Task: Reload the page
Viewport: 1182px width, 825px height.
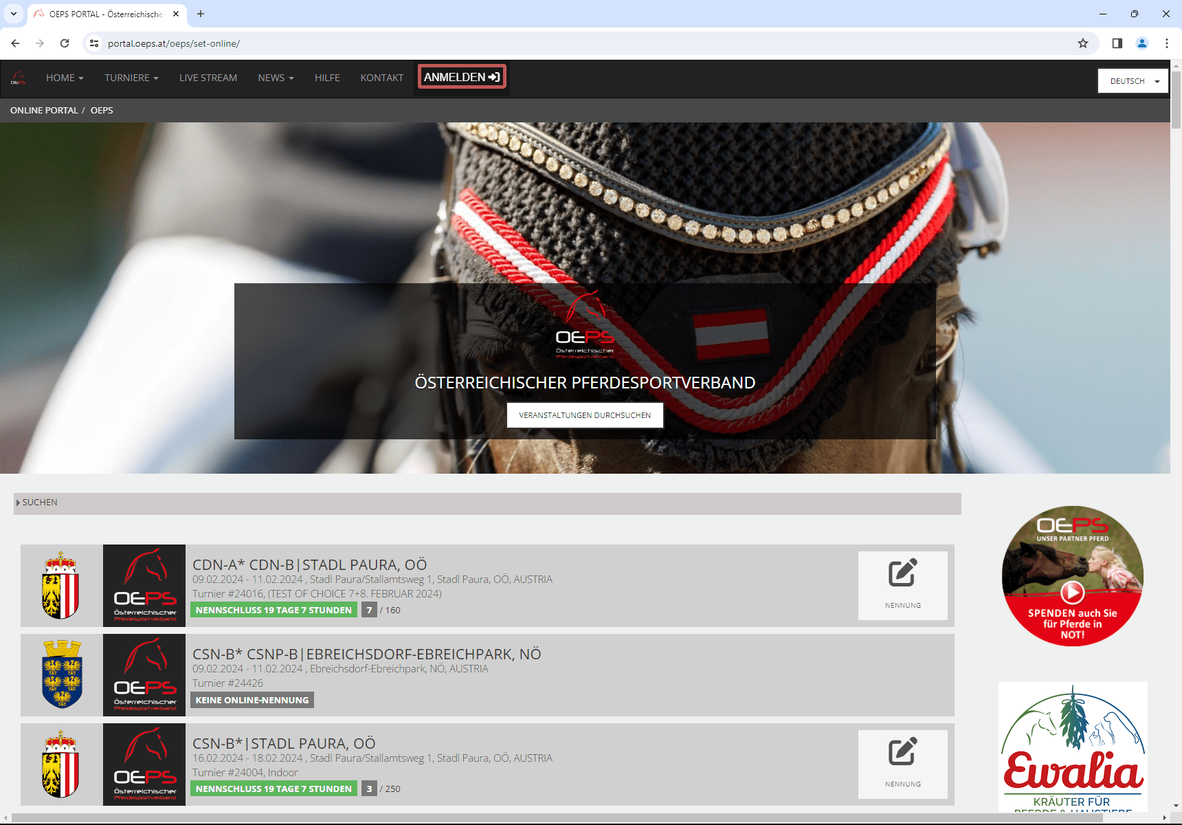Action: point(65,43)
